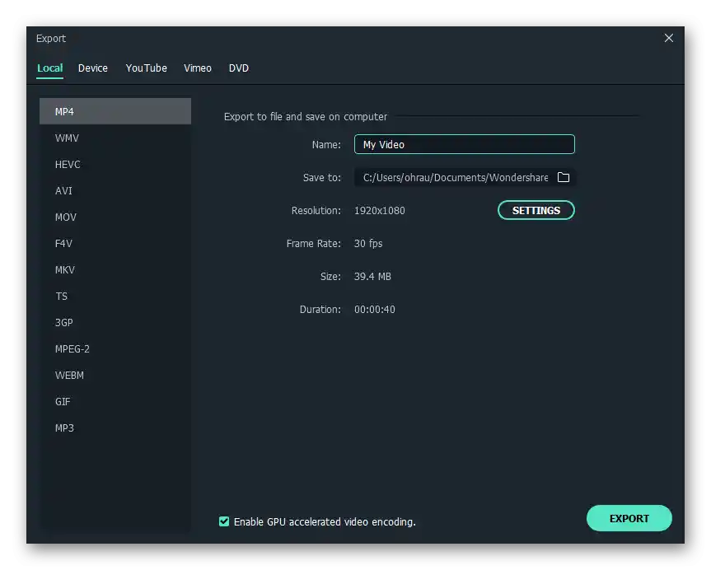Viewport: 711px width, 570px height.
Task: Switch to the Local tab
Action: pos(50,68)
